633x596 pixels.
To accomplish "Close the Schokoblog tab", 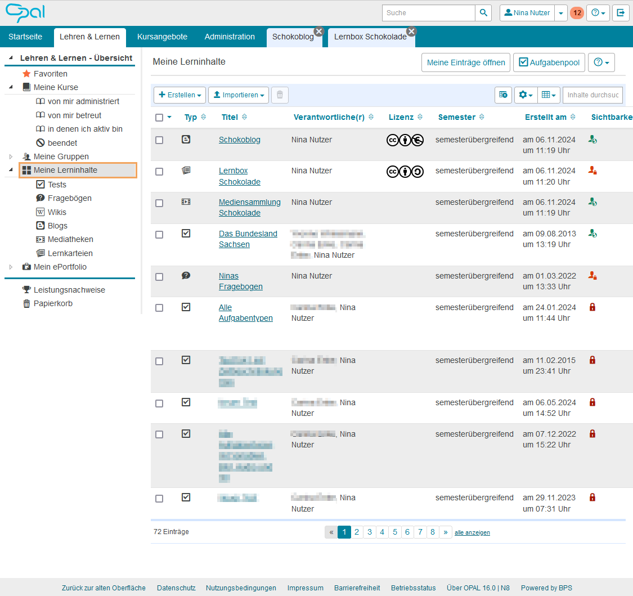I will [x=319, y=31].
